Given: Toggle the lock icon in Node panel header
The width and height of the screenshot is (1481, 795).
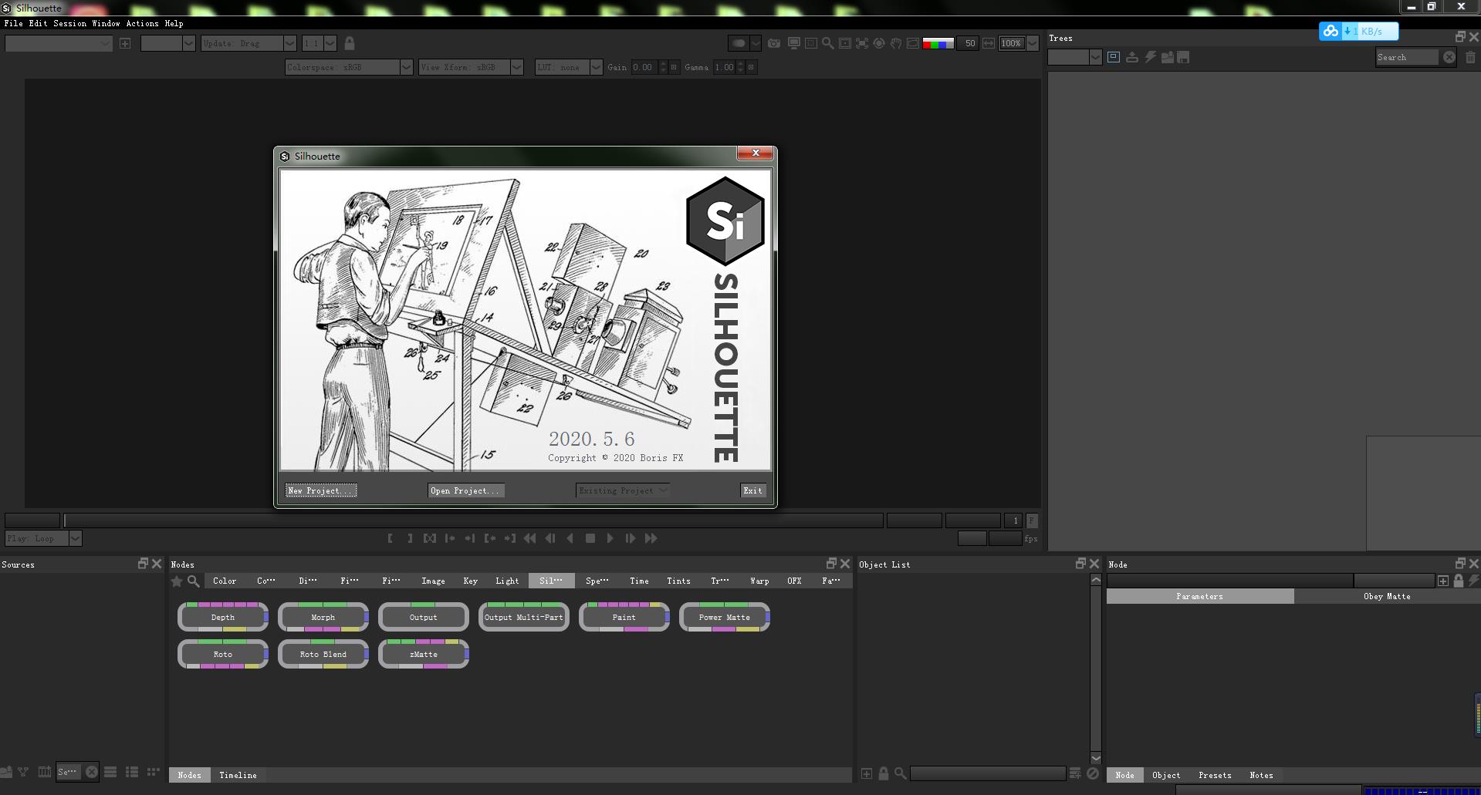Looking at the screenshot, I should (x=1459, y=581).
